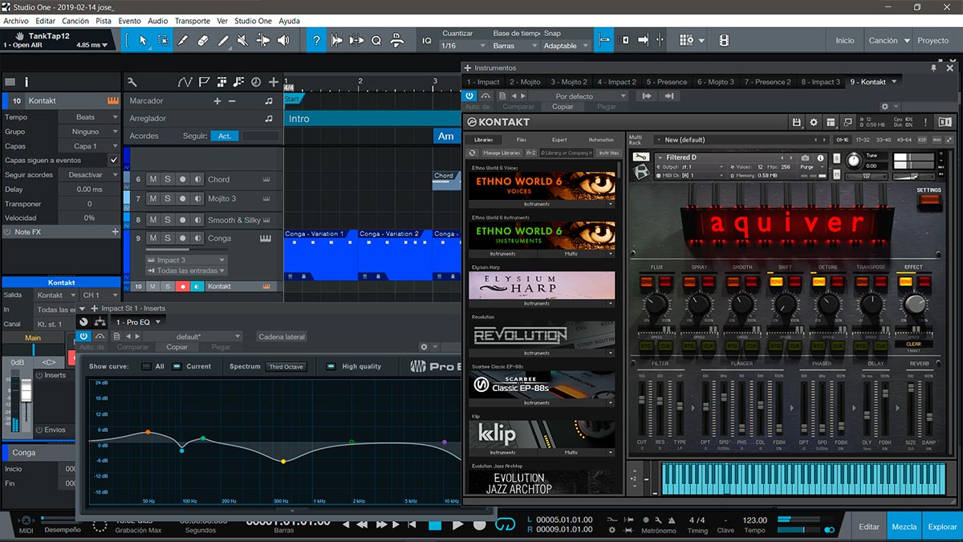This screenshot has width=963, height=542.
Task: Arm record on Conga track
Action: click(183, 238)
